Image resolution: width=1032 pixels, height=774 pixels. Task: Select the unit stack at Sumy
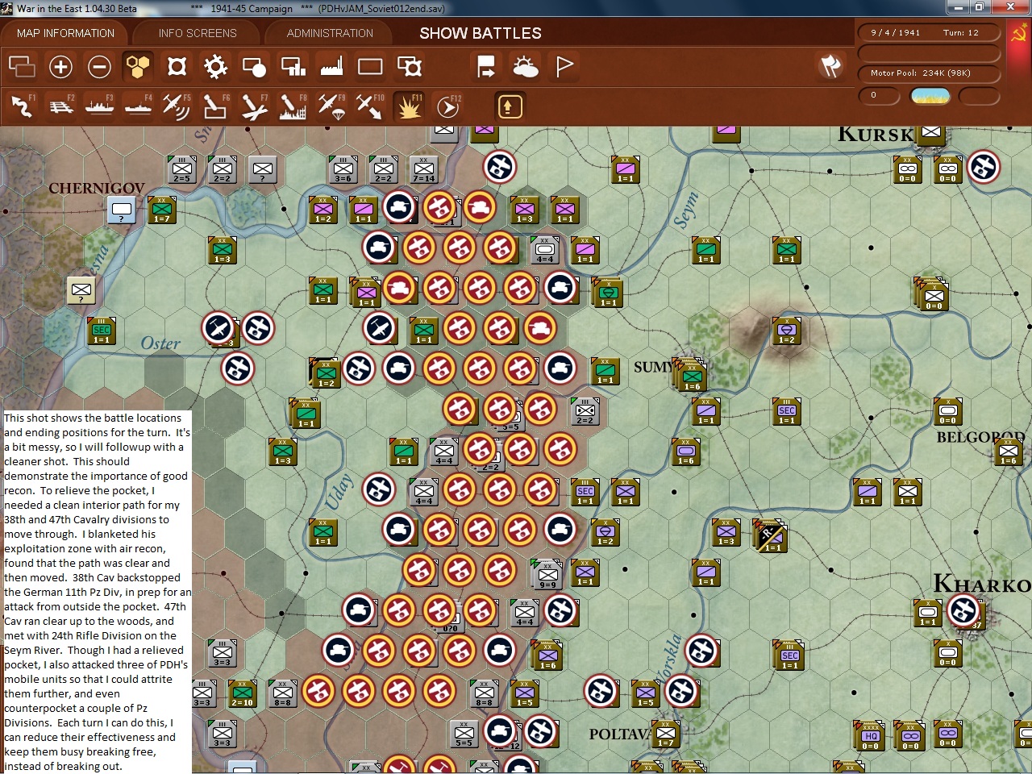coord(691,376)
